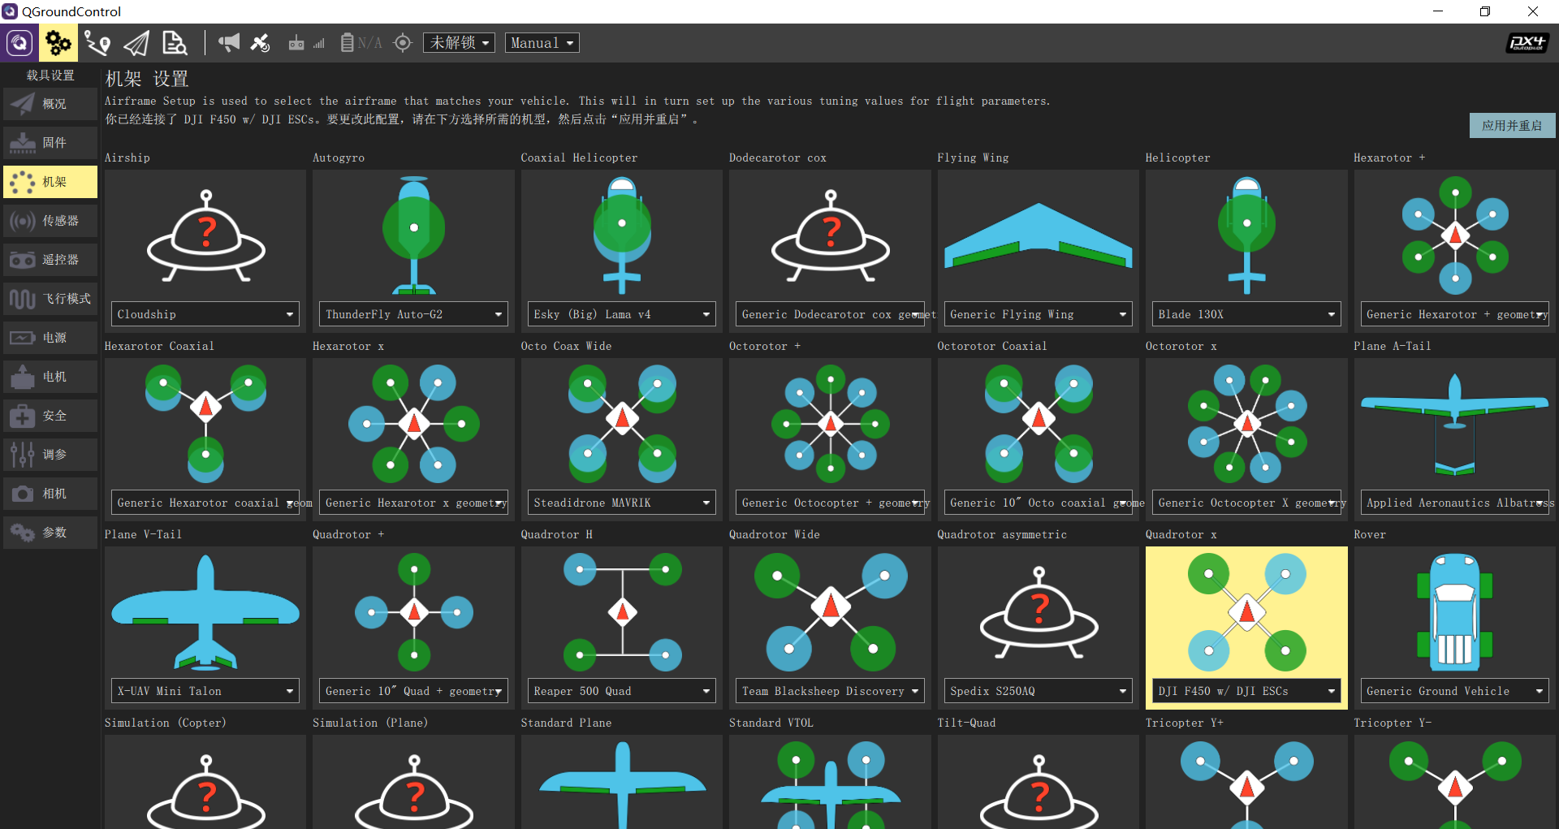Open the Analyze tools document icon

coord(175,43)
